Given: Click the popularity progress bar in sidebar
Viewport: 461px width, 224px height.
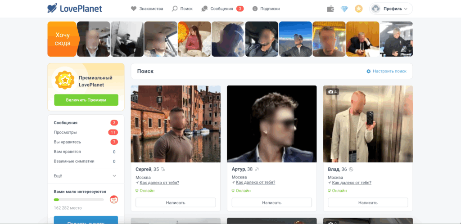Looking at the screenshot, I should click(x=79, y=199).
